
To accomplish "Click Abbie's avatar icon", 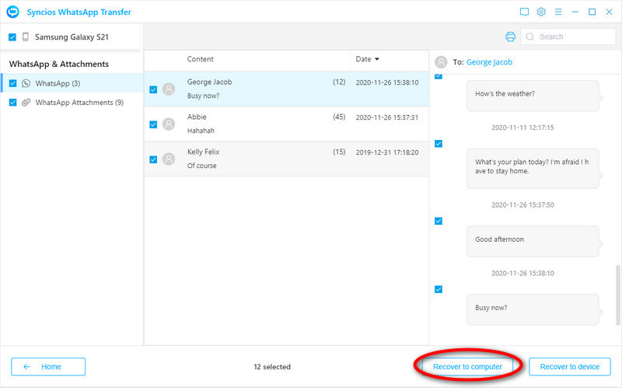I will pos(169,124).
